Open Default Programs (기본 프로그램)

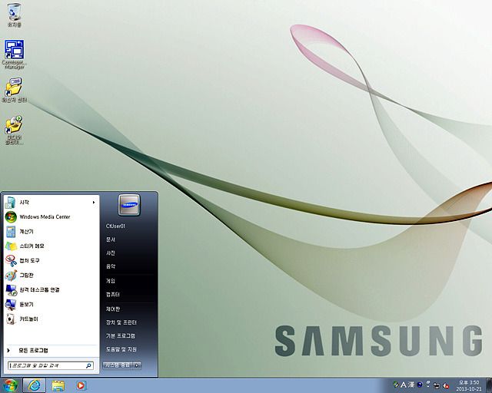[x=121, y=336]
